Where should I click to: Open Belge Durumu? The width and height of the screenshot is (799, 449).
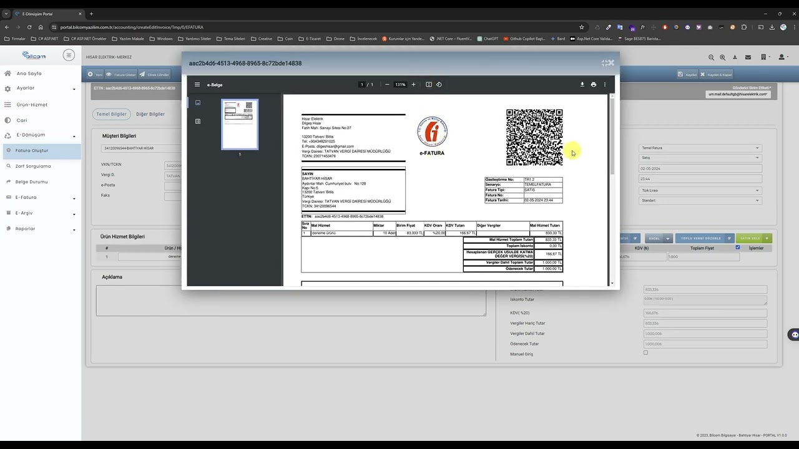[31, 182]
